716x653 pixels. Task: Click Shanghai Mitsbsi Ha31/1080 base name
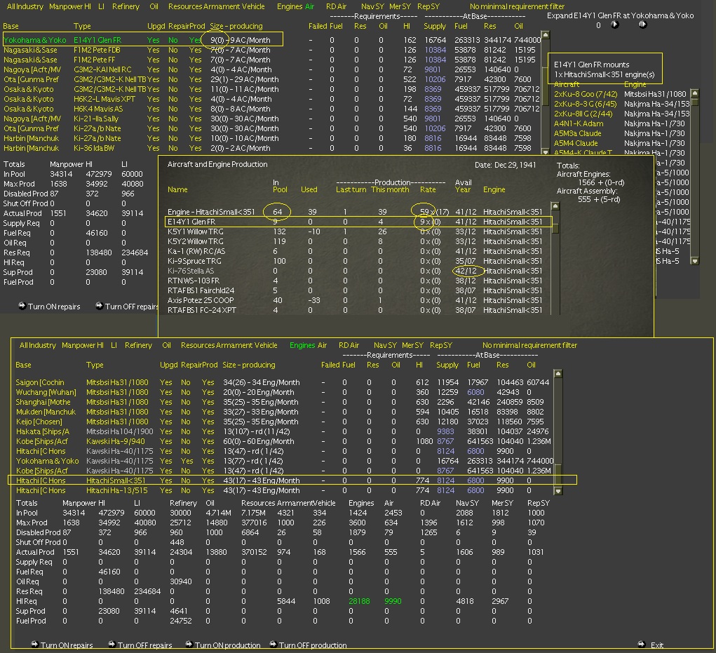click(x=43, y=402)
